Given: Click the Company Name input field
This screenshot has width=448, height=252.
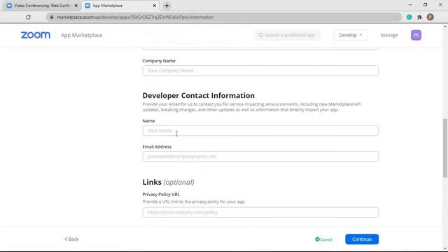Looking at the screenshot, I should click(x=260, y=71).
